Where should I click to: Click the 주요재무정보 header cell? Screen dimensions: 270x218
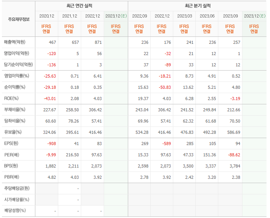[19, 19]
